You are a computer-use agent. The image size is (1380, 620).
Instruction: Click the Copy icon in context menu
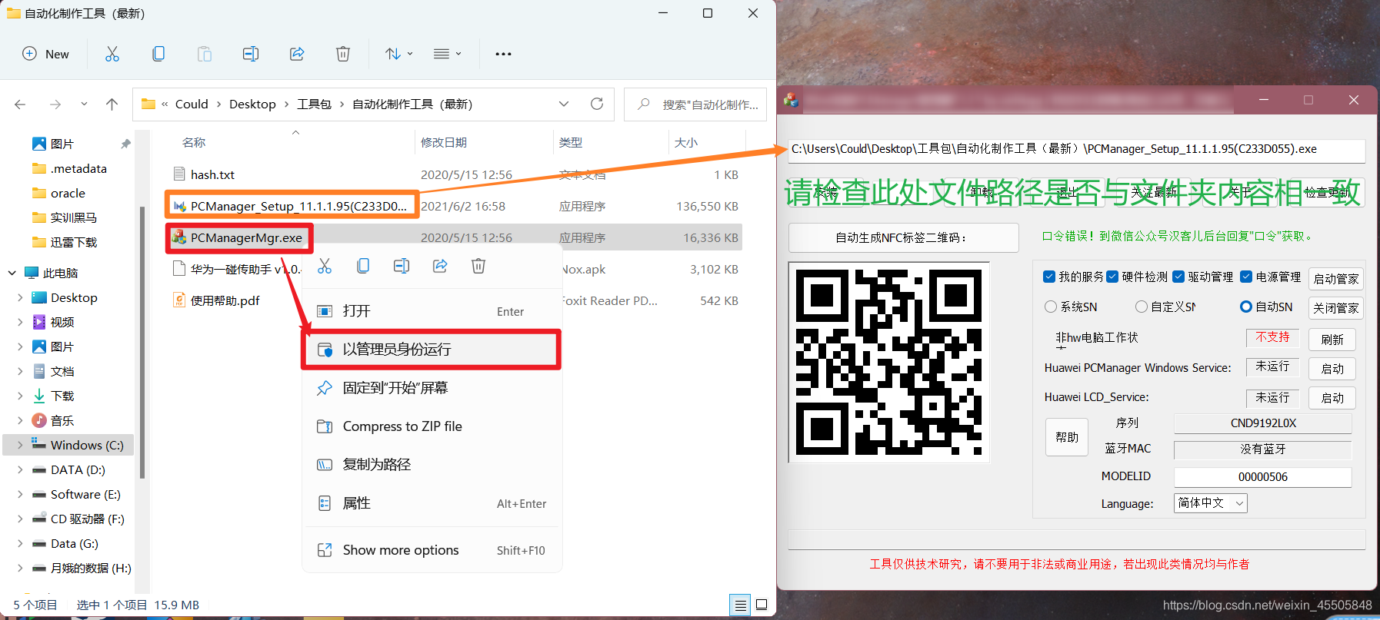point(363,267)
